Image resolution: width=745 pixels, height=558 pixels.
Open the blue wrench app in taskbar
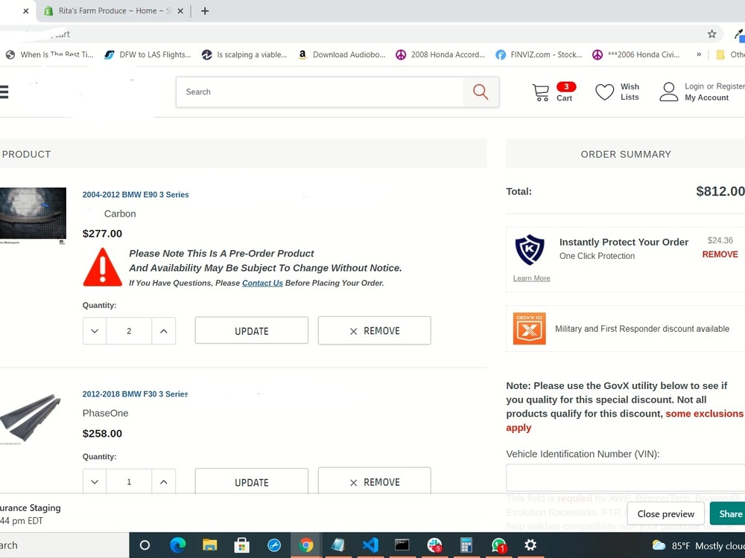tap(274, 545)
